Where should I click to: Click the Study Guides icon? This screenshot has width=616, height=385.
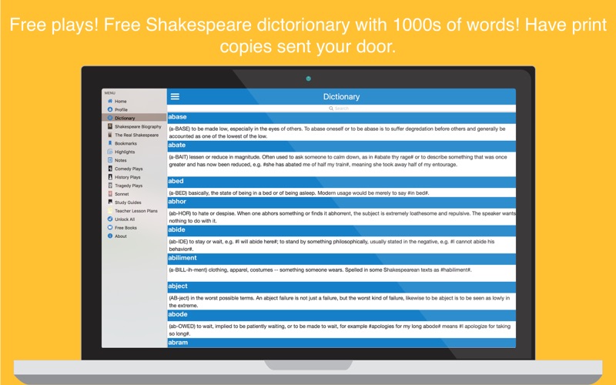110,203
